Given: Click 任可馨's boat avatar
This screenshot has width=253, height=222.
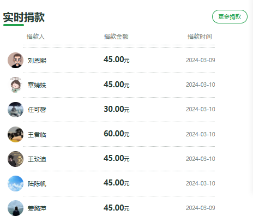Looking at the screenshot, I should (16, 110).
